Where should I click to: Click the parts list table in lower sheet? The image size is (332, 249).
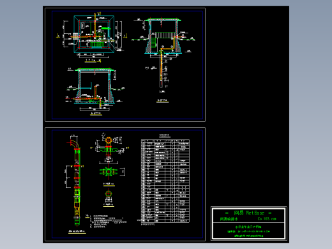pyautogui.click(x=165, y=181)
